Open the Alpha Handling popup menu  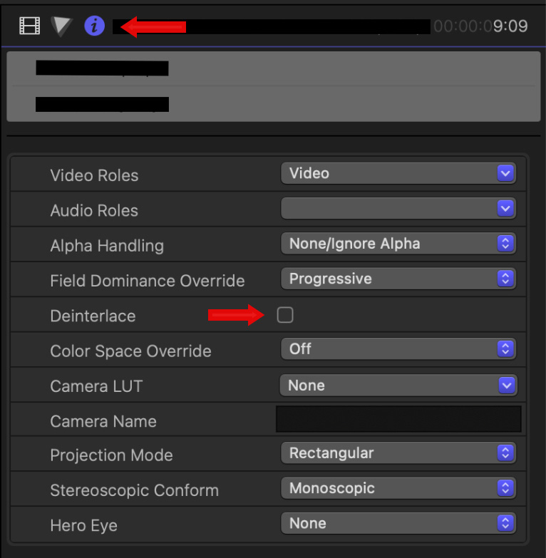[x=398, y=244]
